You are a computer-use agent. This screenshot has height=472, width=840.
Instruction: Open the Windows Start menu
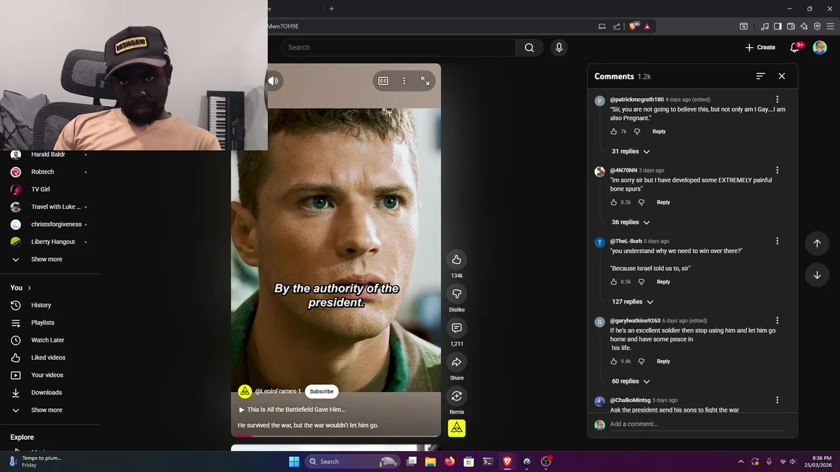(294, 462)
